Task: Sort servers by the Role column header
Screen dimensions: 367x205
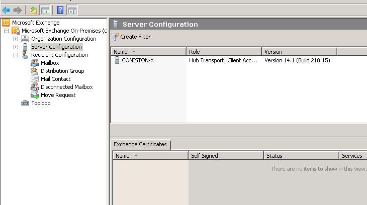Action: 224,51
